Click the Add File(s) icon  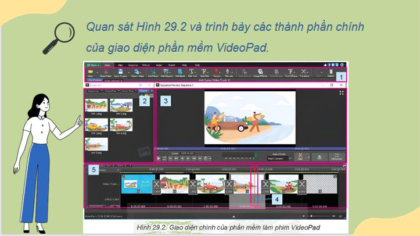[x=153, y=73]
